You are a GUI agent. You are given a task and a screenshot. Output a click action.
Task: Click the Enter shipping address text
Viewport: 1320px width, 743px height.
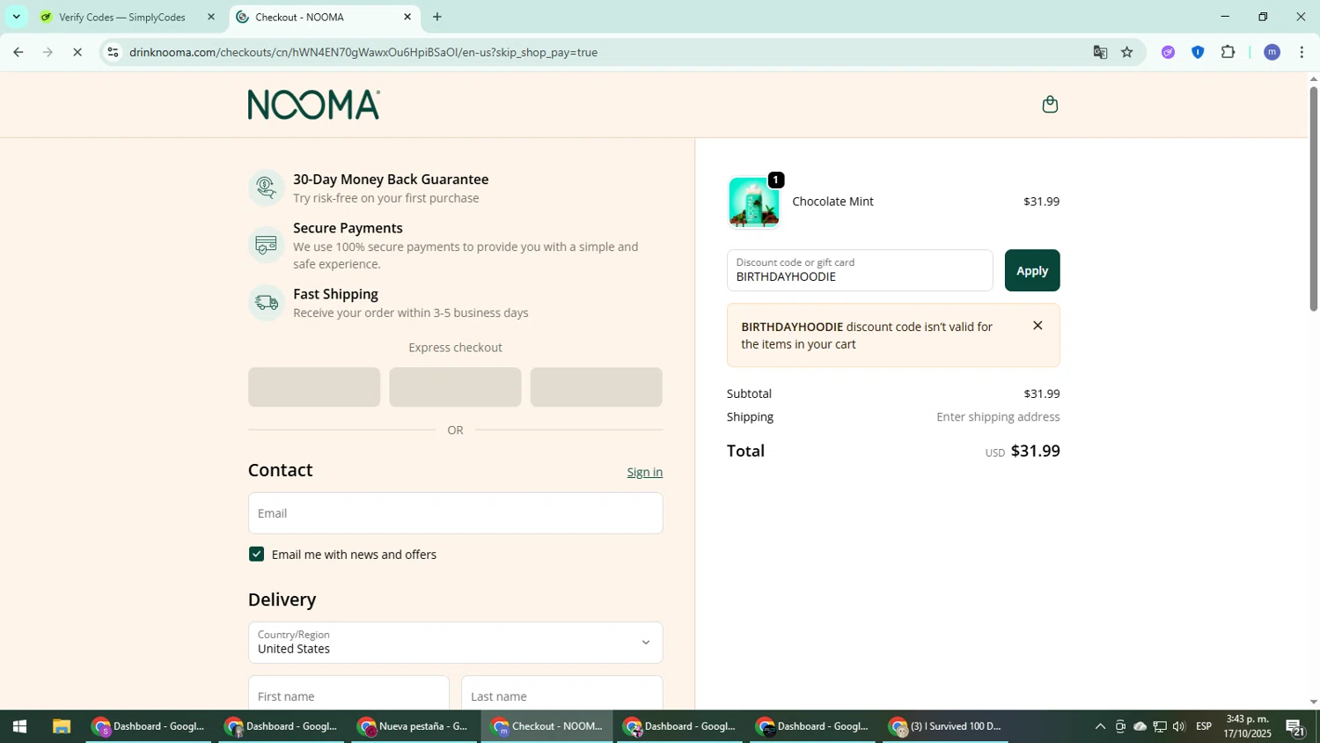(998, 416)
